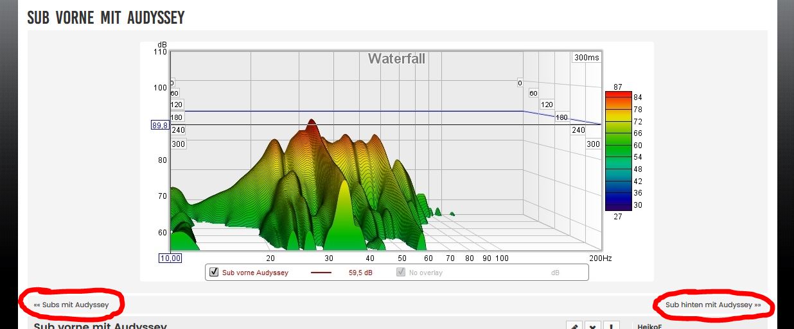Screen dimensions: 794x329
Task: Open the HeikoF user profile
Action: pyautogui.click(x=649, y=326)
